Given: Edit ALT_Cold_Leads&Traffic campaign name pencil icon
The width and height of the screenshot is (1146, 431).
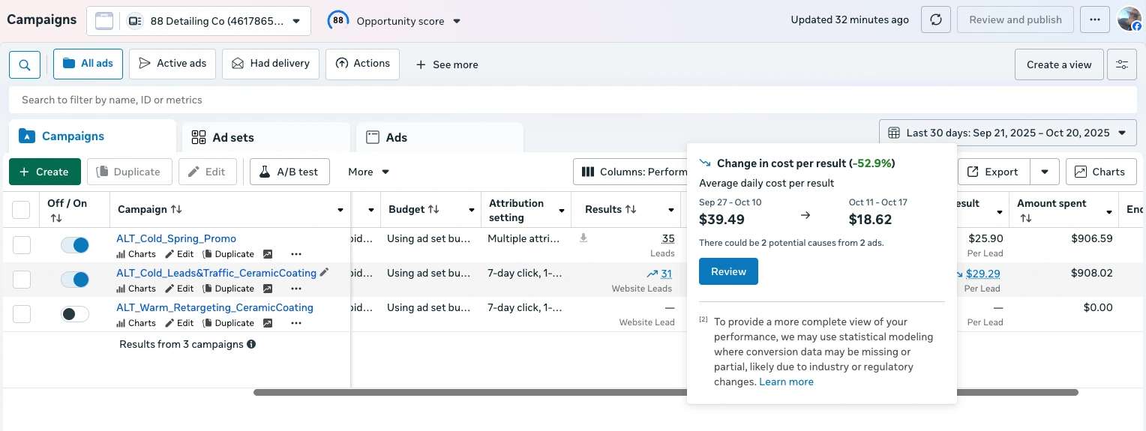Looking at the screenshot, I should point(324,273).
